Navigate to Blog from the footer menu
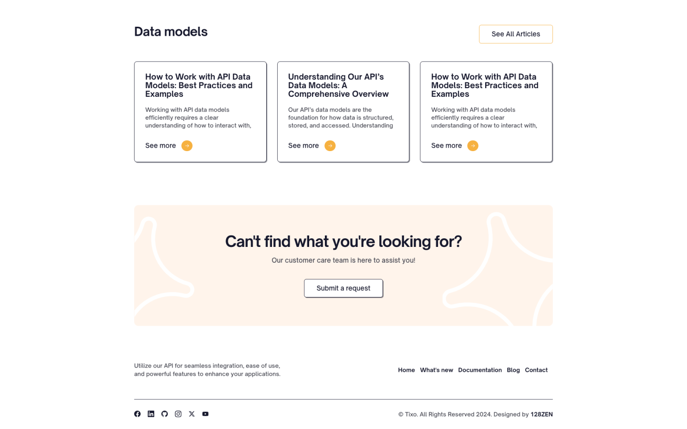The image size is (687, 429). pos(513,370)
